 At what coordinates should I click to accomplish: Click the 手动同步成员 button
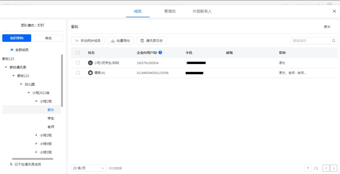click(88, 41)
